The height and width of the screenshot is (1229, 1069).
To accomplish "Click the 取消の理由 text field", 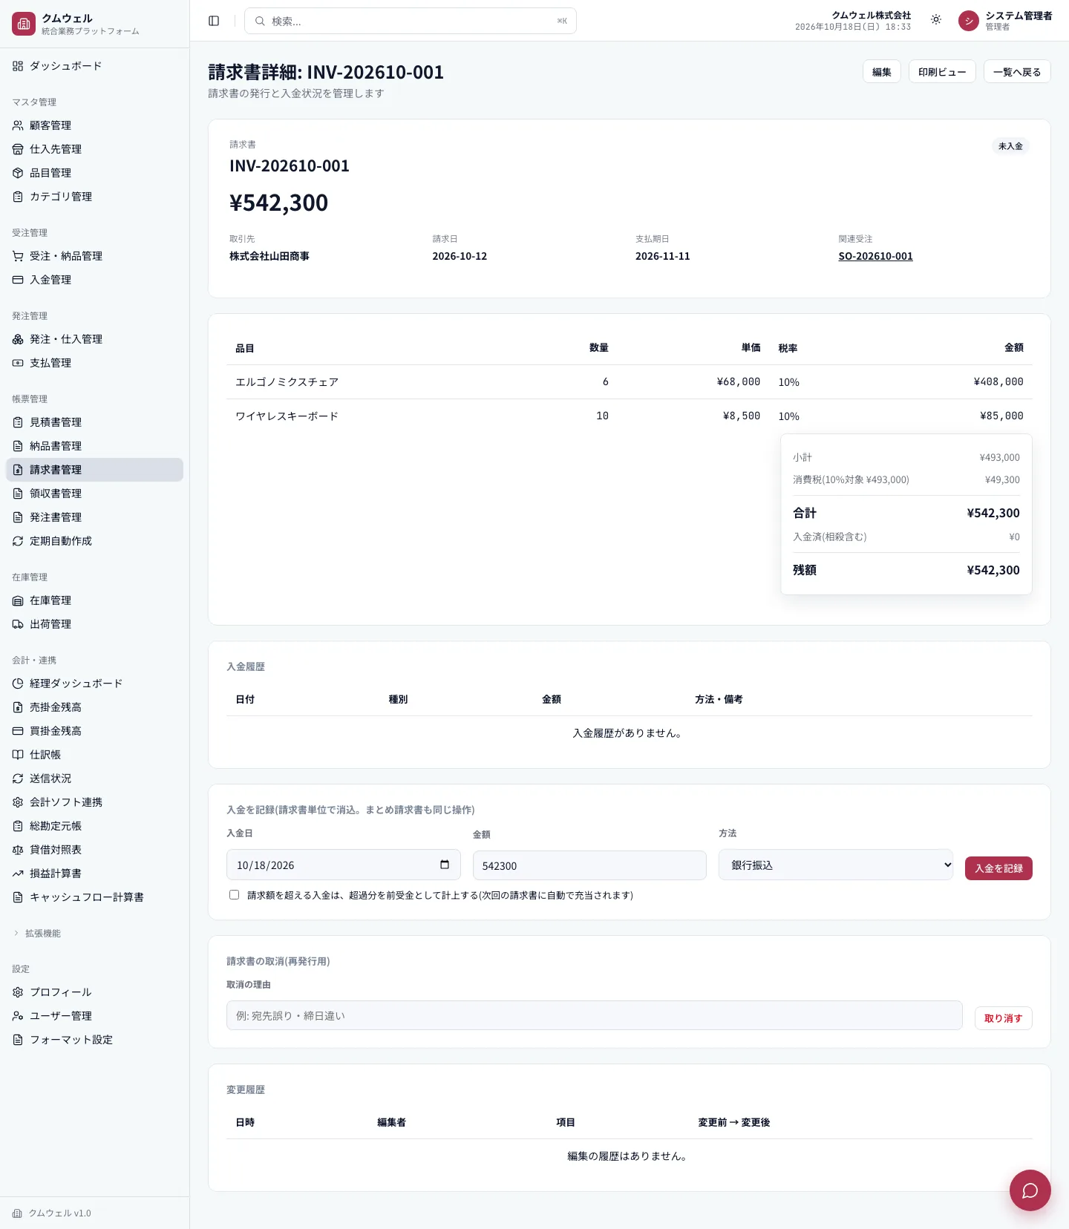I will [x=594, y=1015].
